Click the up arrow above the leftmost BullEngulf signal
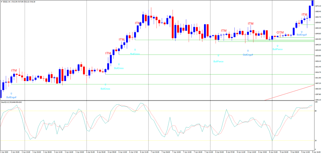This screenshot has width=322, height=154. pyautogui.click(x=11, y=93)
